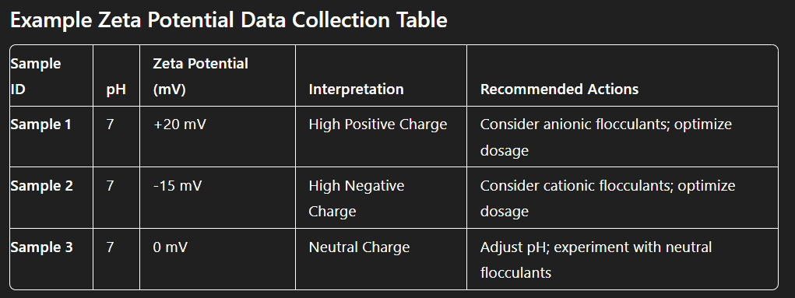
Task: Click the 0 mV cell
Action: pyautogui.click(x=171, y=247)
